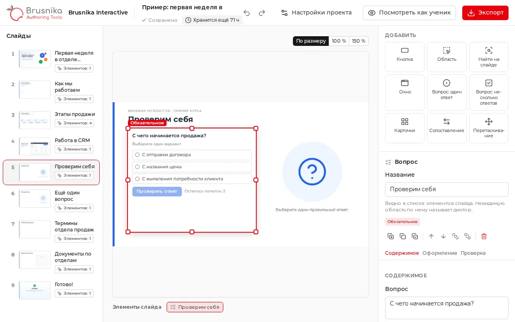
Task: Add a Карточки element
Action: (405, 128)
